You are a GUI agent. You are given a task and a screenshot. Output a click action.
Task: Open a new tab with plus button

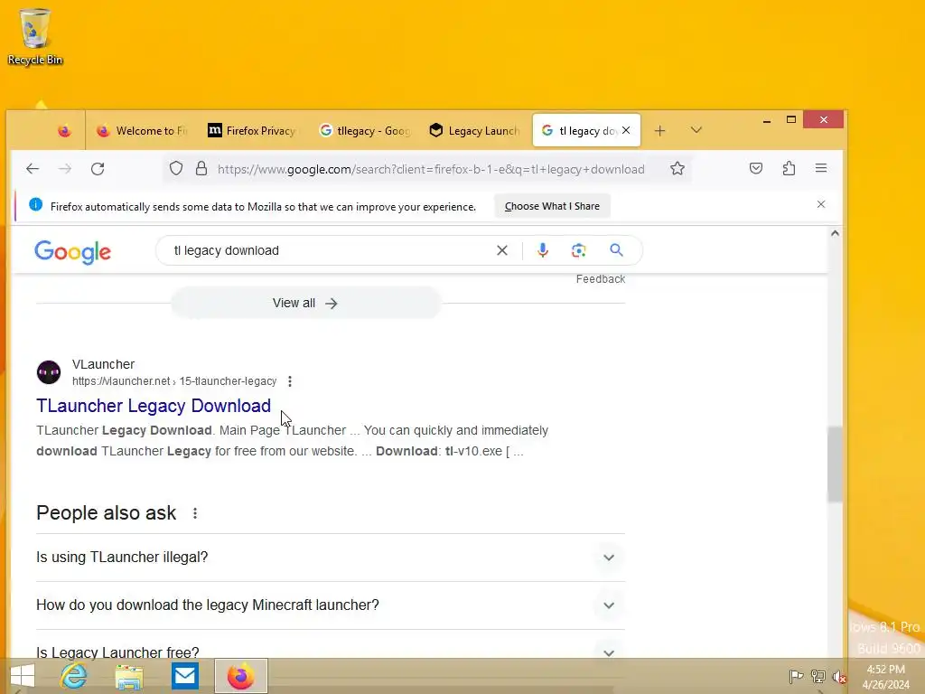point(660,131)
